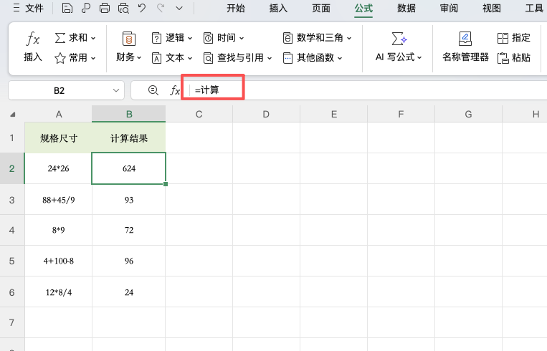Click the AI 写公式 sparkle icon
This screenshot has height=351, width=547.
(x=399, y=39)
